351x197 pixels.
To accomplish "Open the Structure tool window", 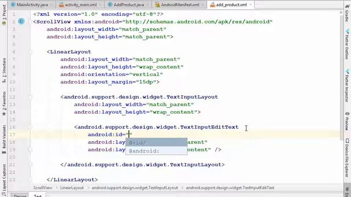I will [4, 70].
